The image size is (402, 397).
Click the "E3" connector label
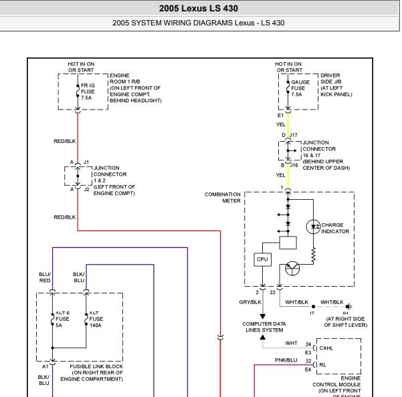click(308, 353)
